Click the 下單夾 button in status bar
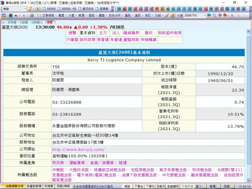Viewport: 252px width, 189px height. pyautogui.click(x=139, y=186)
